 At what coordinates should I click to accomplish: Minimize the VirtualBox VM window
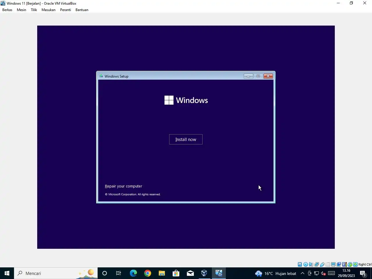tap(338, 3)
